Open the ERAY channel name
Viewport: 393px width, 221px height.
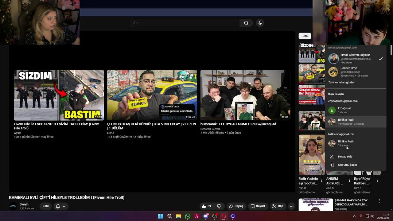click(x=111, y=133)
